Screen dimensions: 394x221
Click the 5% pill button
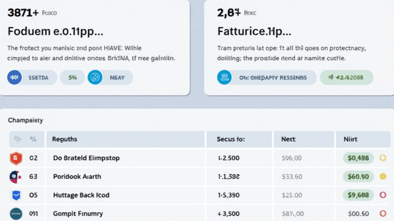point(72,77)
